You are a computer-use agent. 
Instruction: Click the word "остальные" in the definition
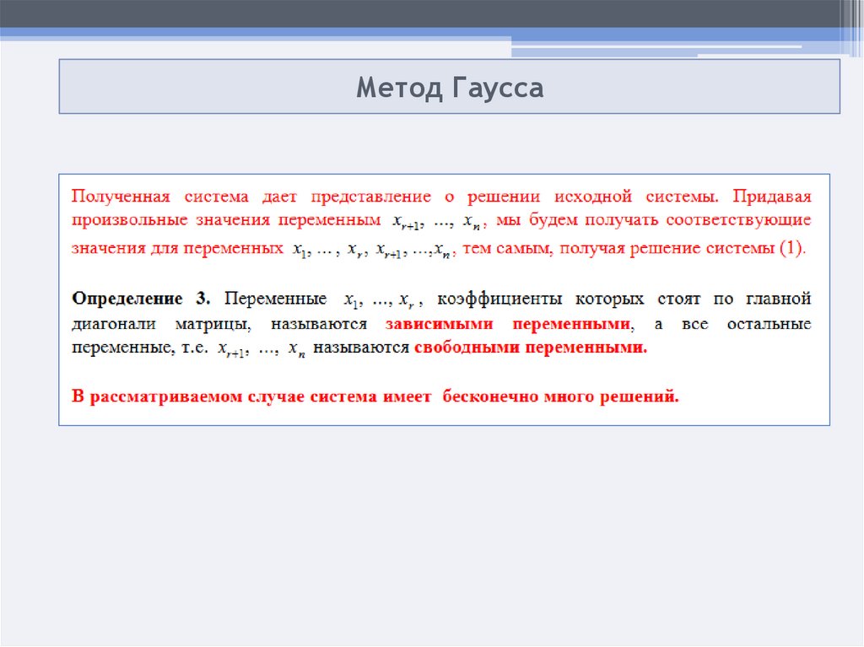770,324
